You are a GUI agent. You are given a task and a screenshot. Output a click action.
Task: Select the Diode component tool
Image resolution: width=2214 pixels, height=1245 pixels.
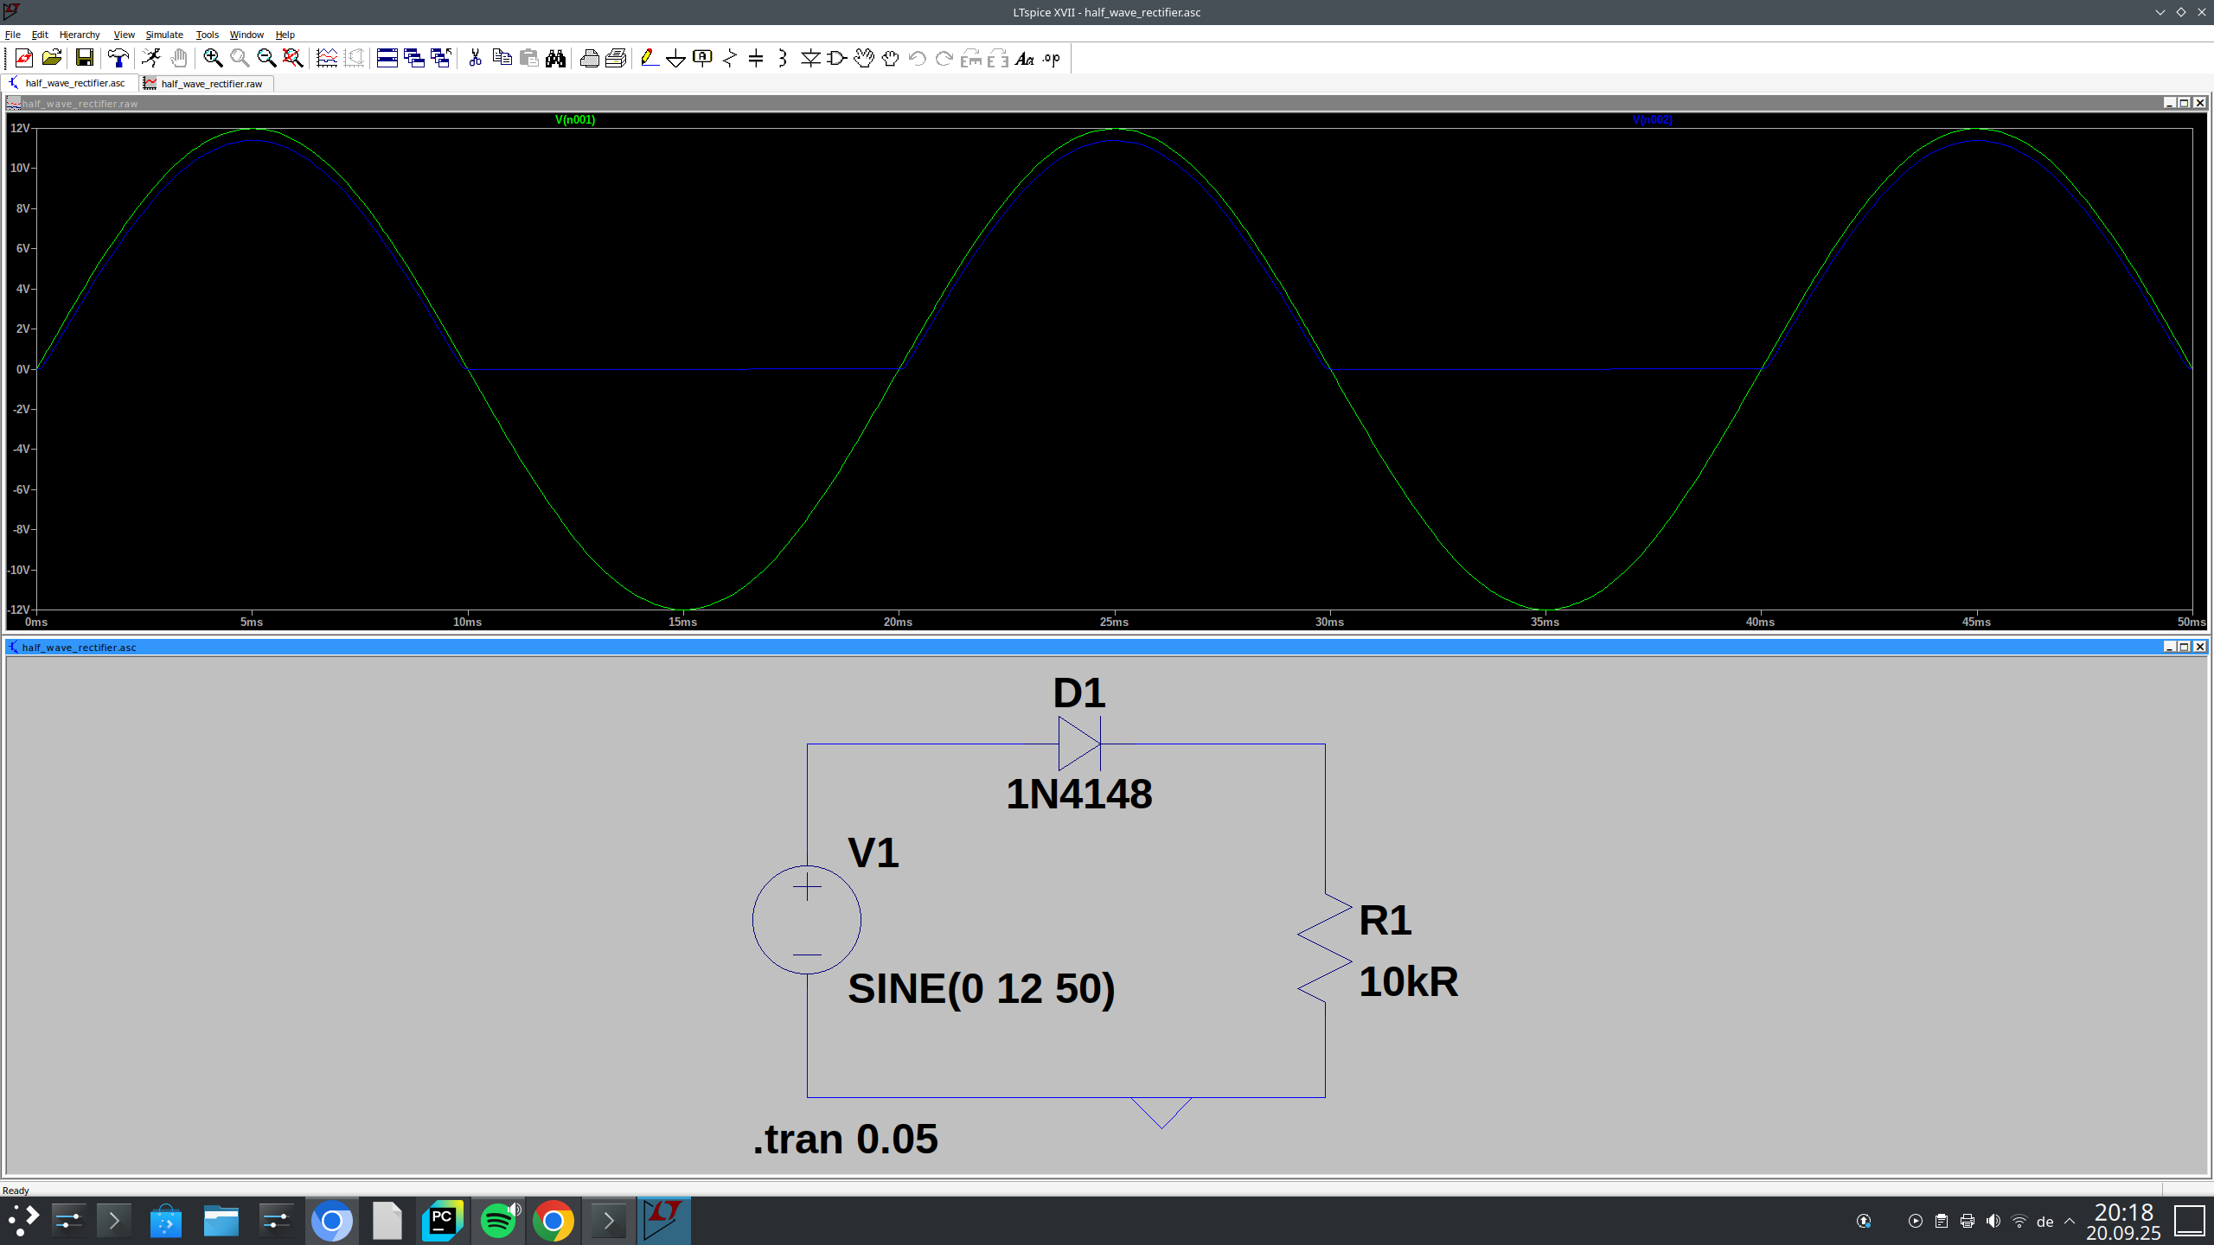coord(810,58)
